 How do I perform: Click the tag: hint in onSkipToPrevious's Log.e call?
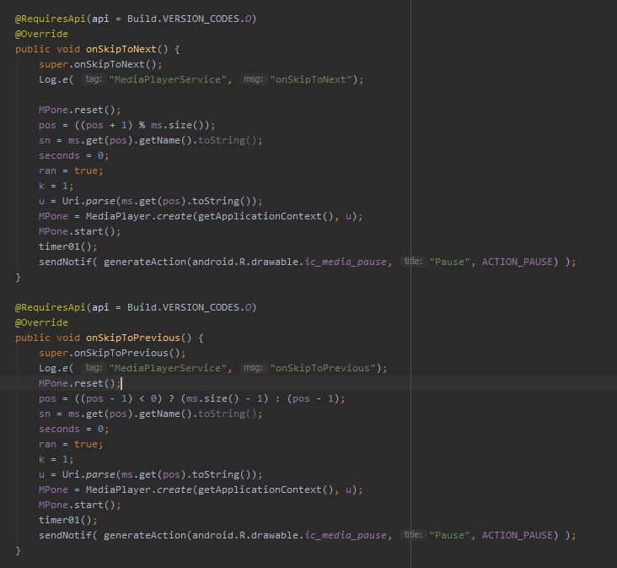[94, 368]
